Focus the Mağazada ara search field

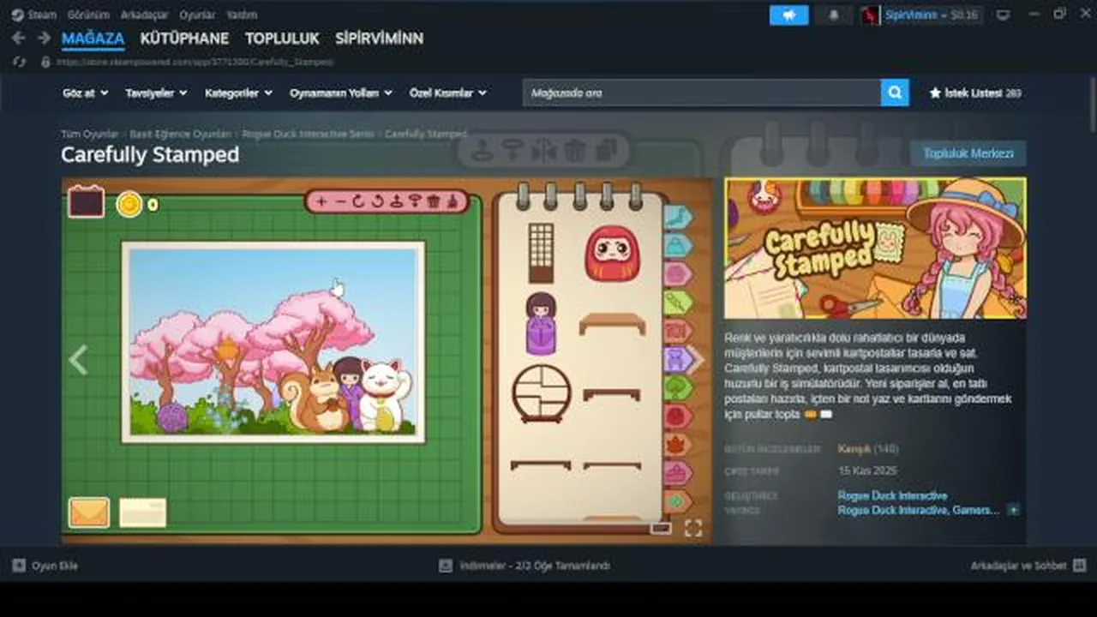(x=702, y=93)
